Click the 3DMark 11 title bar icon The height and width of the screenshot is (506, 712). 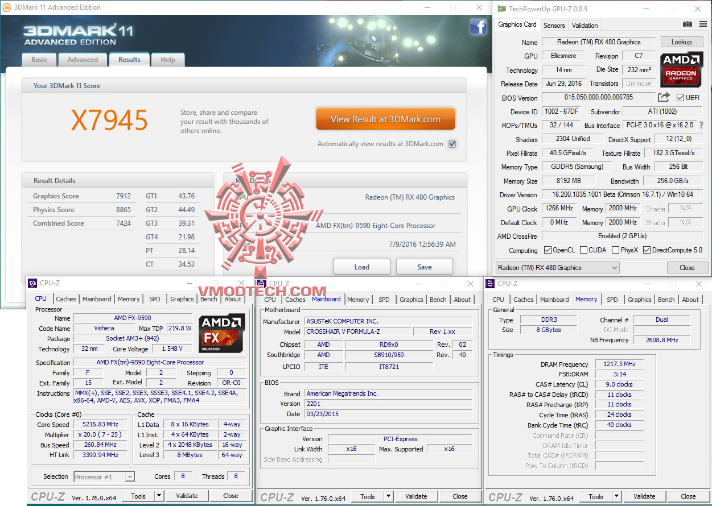click(7, 7)
